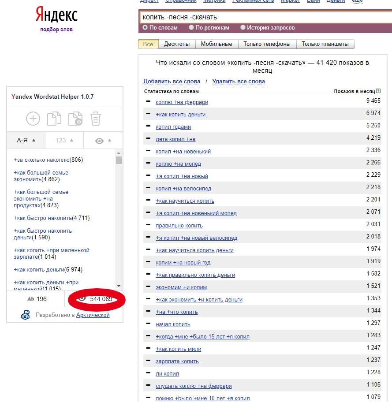Open the '+как экономить +и копить деньги' link
392x402 pixels.
(199, 300)
